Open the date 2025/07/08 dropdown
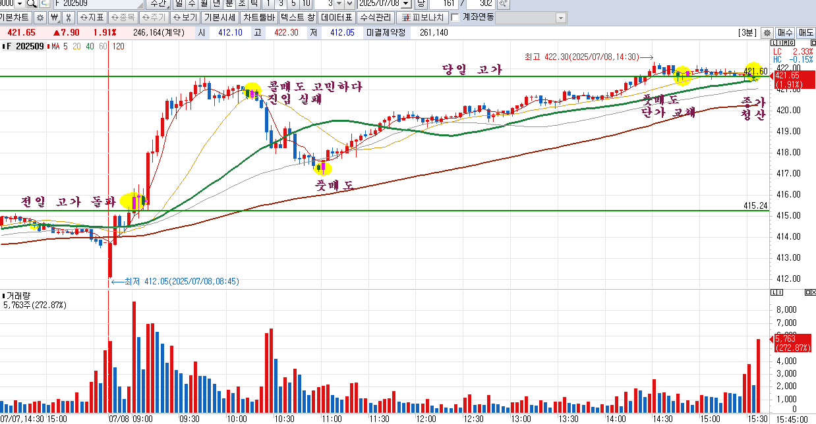 coord(406,4)
